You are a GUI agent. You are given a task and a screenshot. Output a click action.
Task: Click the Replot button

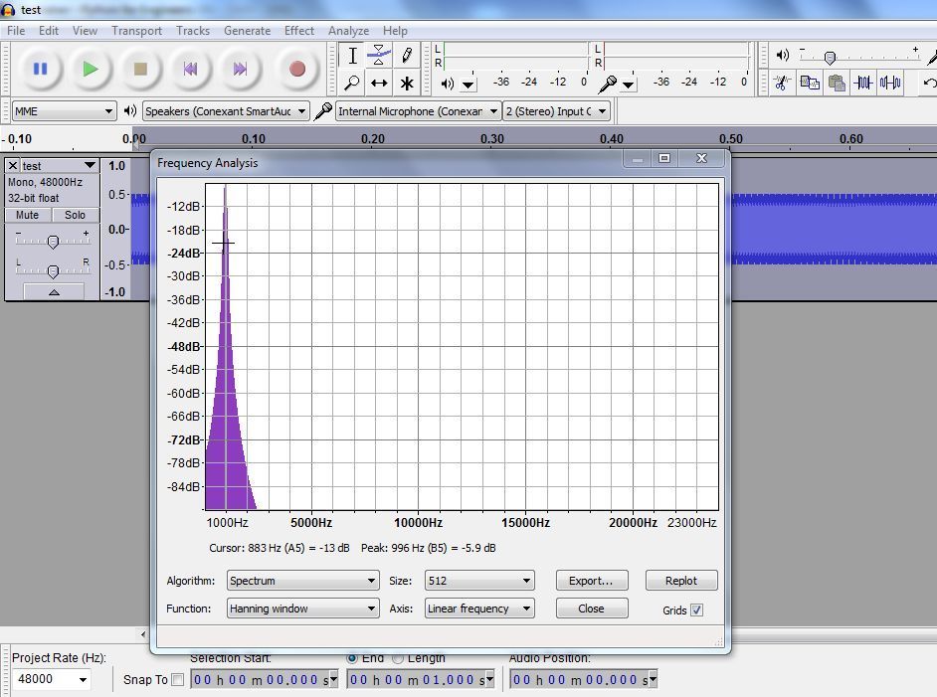(x=681, y=581)
